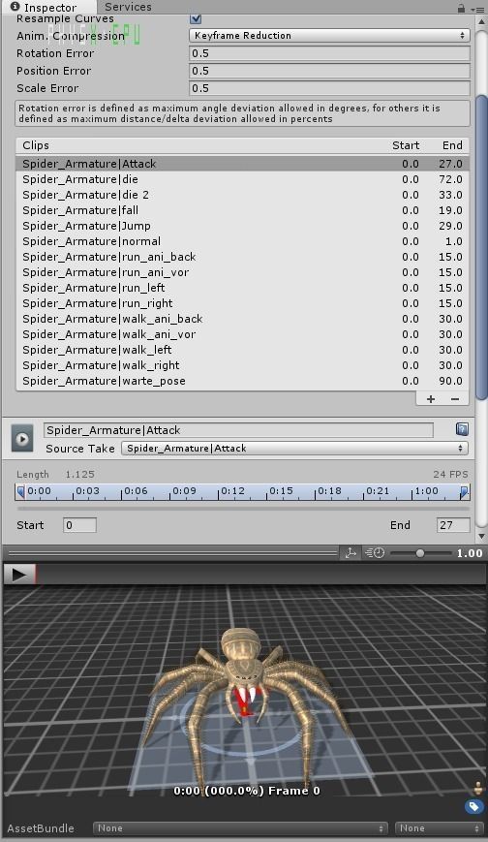Toggle the preview pivot and mass center icon
Screen dimensions: 488x842
351,553
